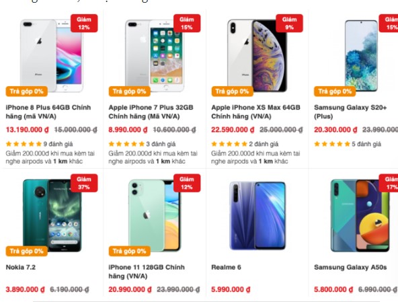
Task: Open the Samsung Galaxy S20+ product image
Action: coord(361,56)
